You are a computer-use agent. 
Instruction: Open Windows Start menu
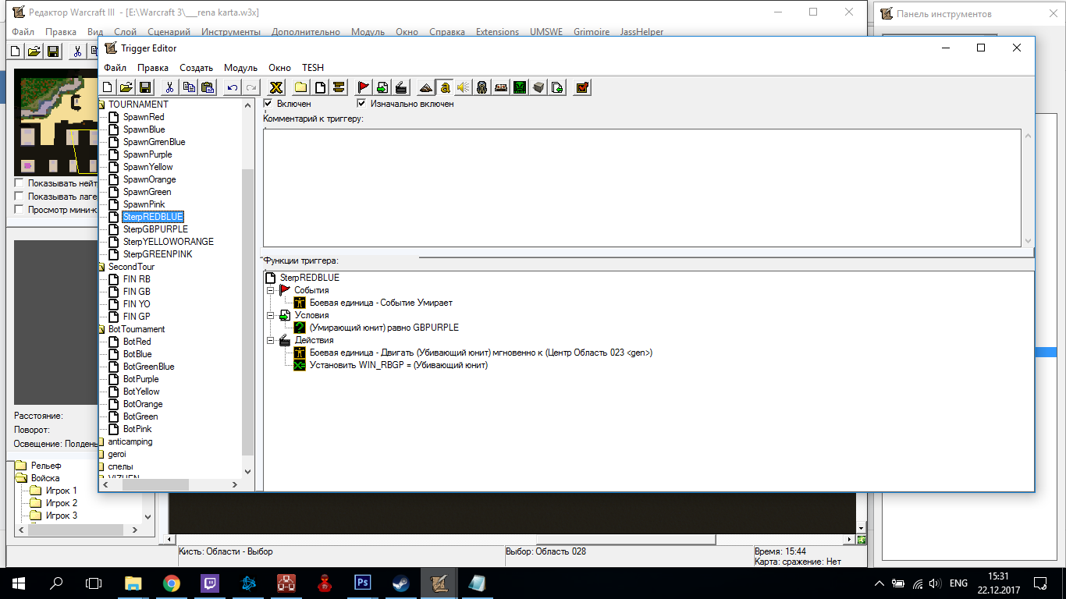(x=19, y=583)
